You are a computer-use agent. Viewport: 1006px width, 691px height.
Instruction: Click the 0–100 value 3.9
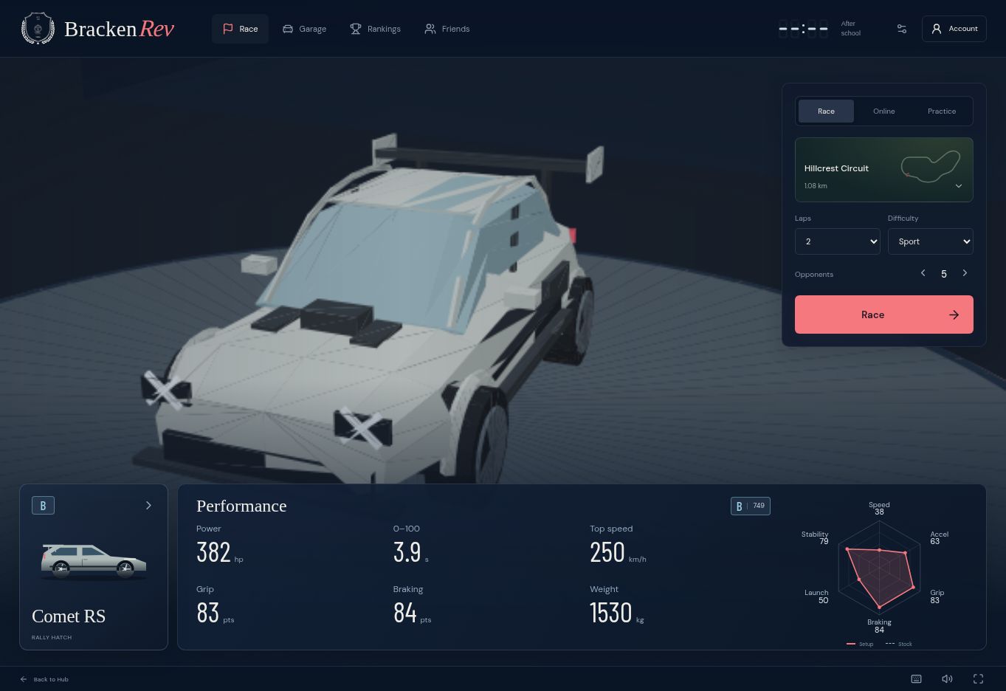point(407,552)
